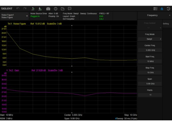Click Trc2 Scale/Div 3 dB value
The width and height of the screenshot is (172, 126).
pos(55,70)
